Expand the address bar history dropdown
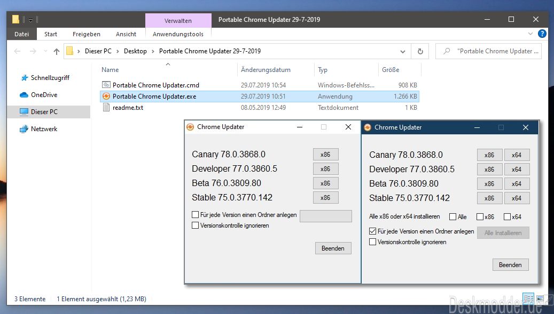Viewport: 554px width, 314px height. pyautogui.click(x=403, y=52)
